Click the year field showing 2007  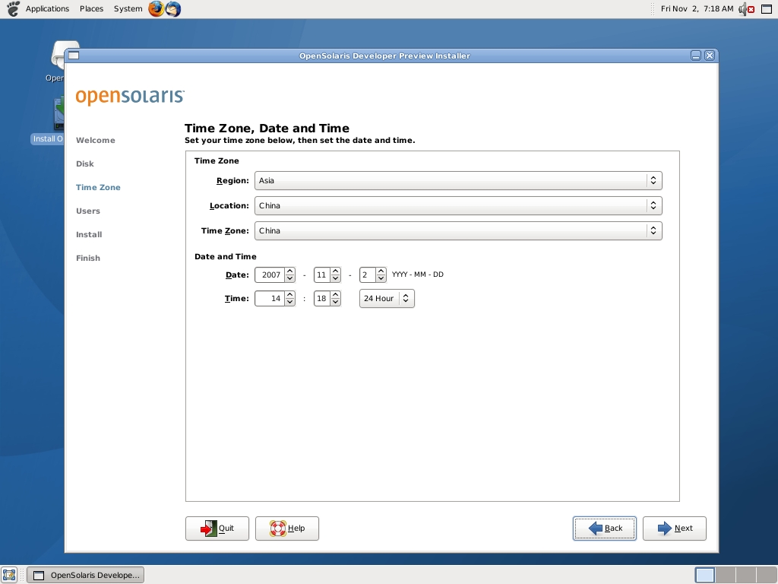pyautogui.click(x=270, y=275)
